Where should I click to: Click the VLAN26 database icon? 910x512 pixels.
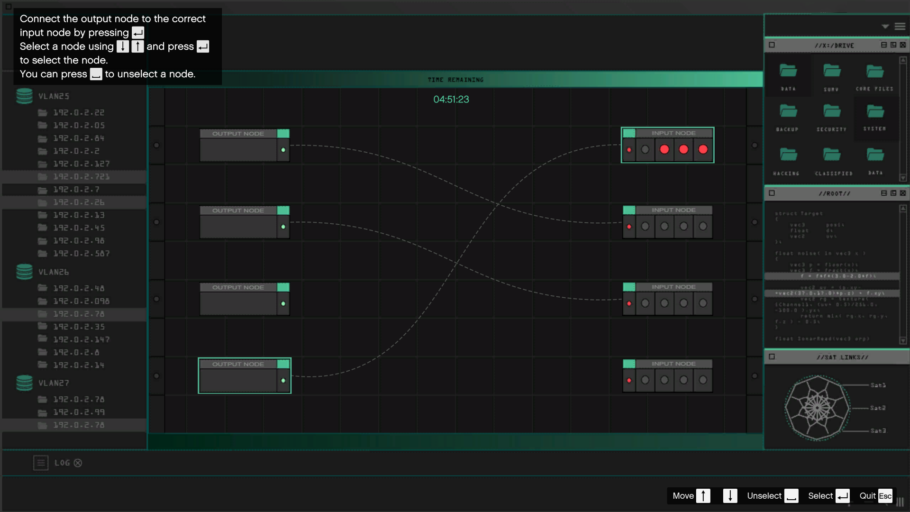24,272
